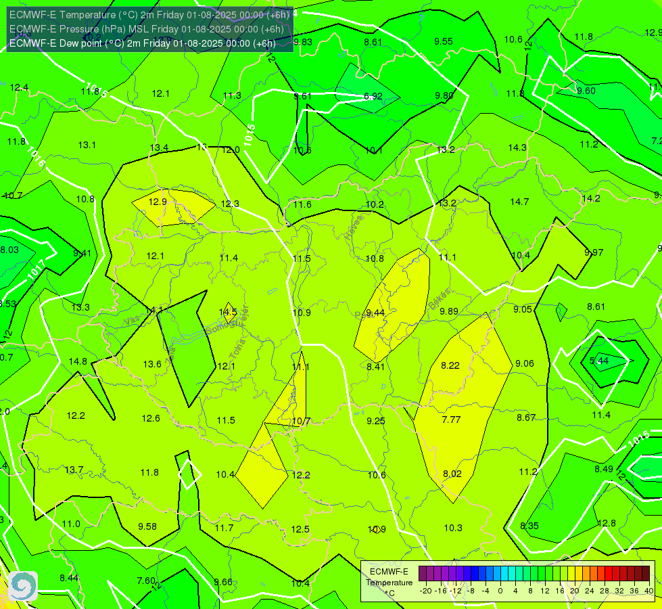This screenshot has width=662, height=609.
Task: Click the 13.7 temperature value
Action: tap(74, 470)
